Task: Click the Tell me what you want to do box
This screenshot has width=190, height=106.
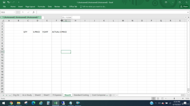Action: (x=93, y=6)
